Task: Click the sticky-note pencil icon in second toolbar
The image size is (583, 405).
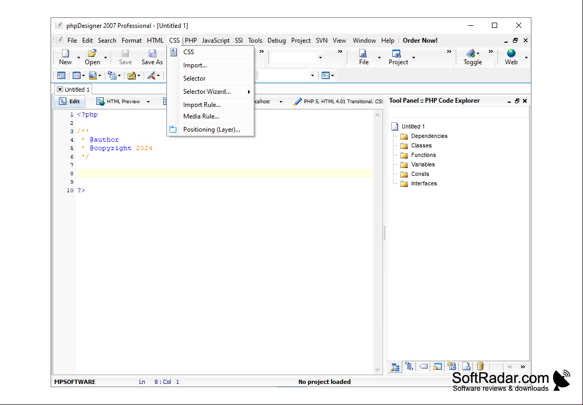Action: pyautogui.click(x=131, y=75)
